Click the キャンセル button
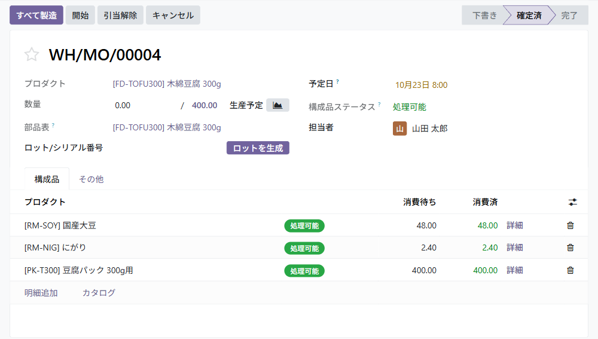 (173, 16)
